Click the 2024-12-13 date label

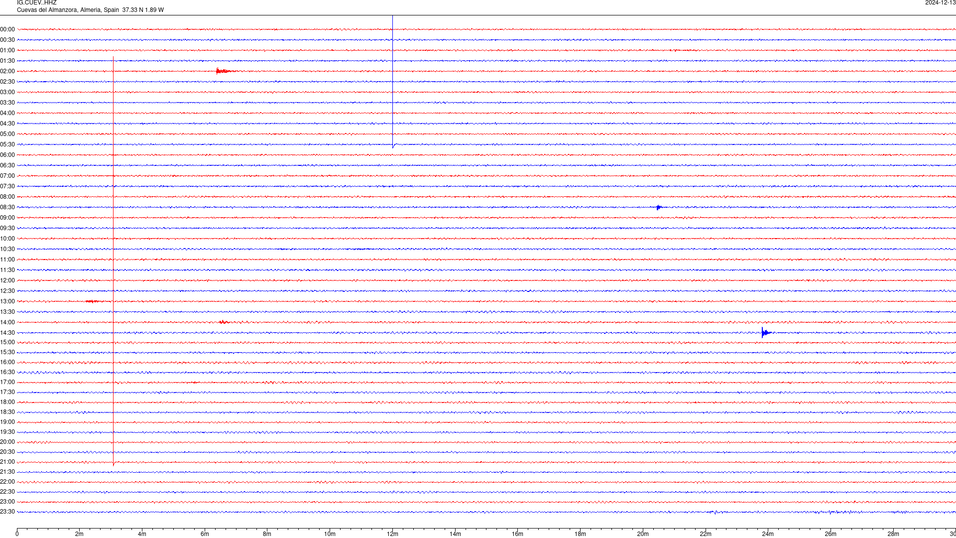(x=940, y=2)
